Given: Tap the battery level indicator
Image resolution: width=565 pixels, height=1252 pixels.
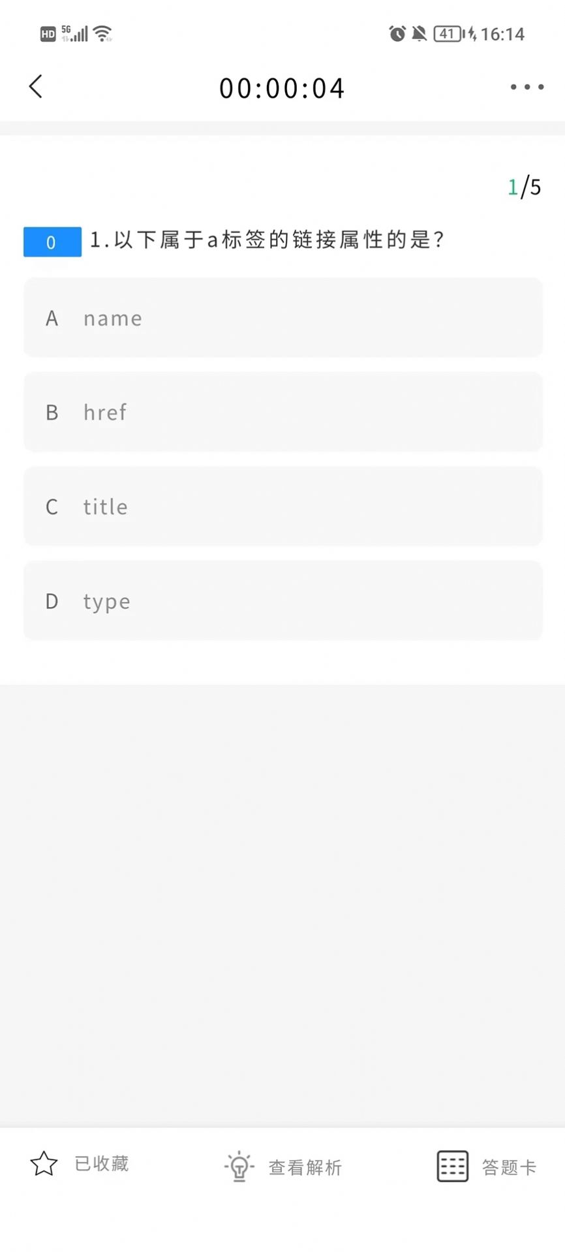Looking at the screenshot, I should click(448, 33).
